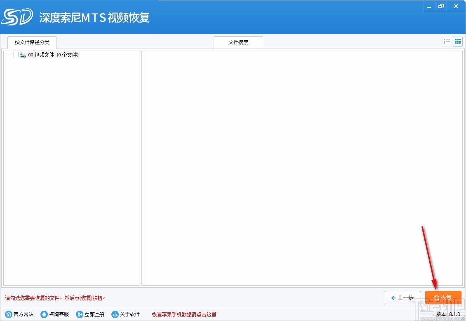466x321 pixels.
Task: Switch to grid thumbnail view
Action: 457,41
